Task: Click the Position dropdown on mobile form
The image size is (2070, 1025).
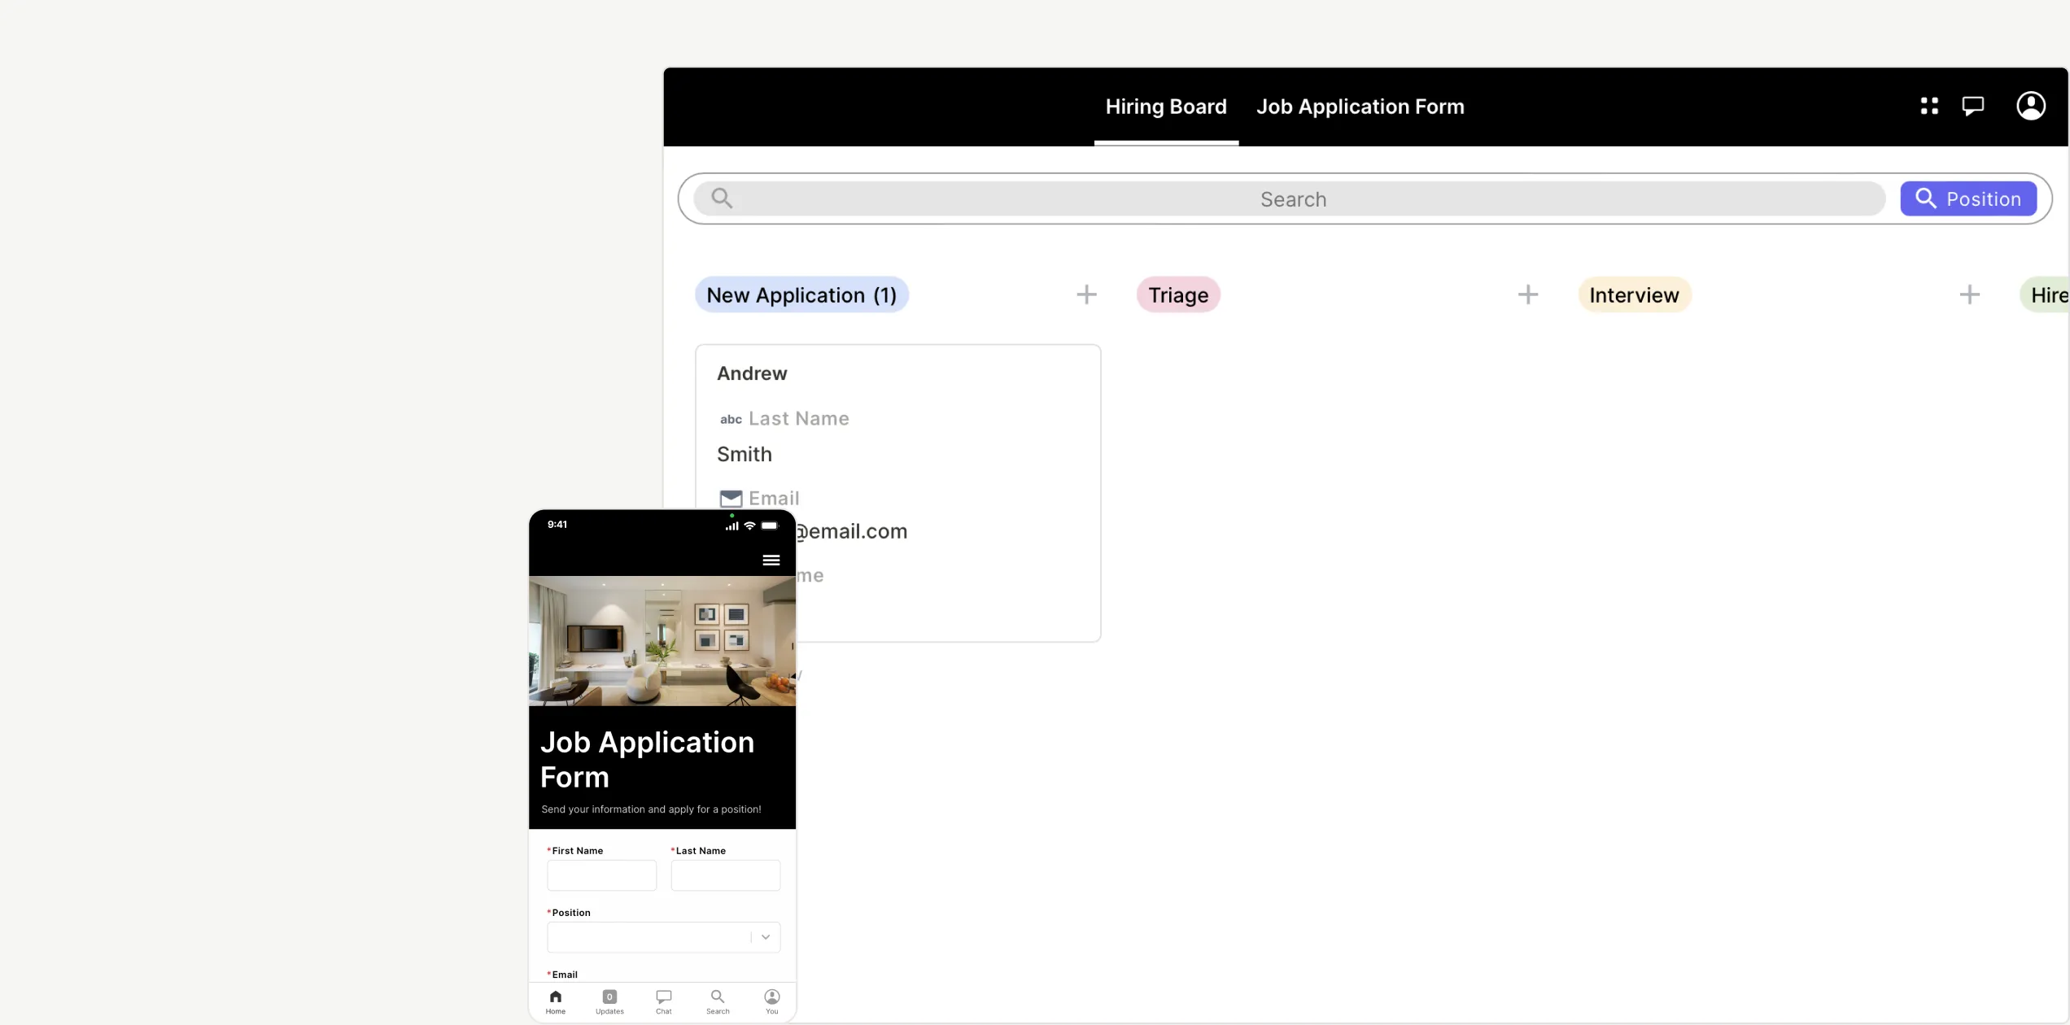Action: click(x=662, y=936)
